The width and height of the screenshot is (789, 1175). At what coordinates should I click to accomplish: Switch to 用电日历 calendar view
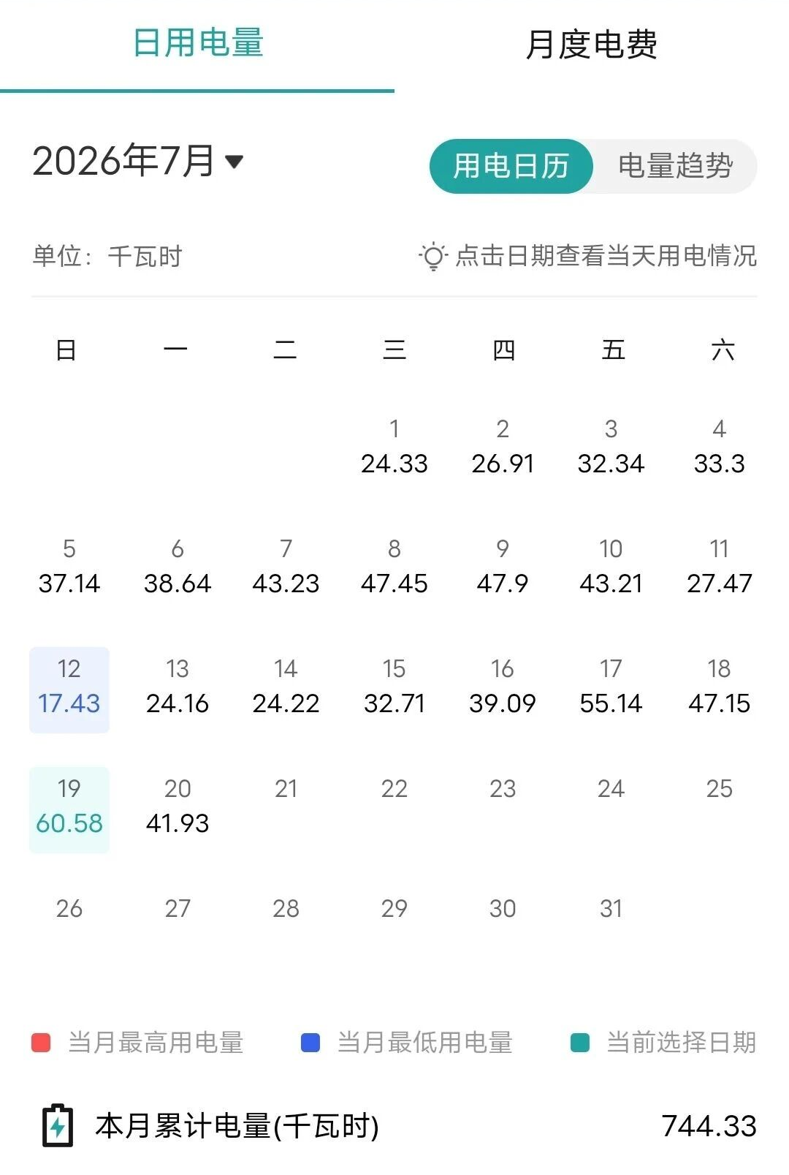(x=511, y=166)
